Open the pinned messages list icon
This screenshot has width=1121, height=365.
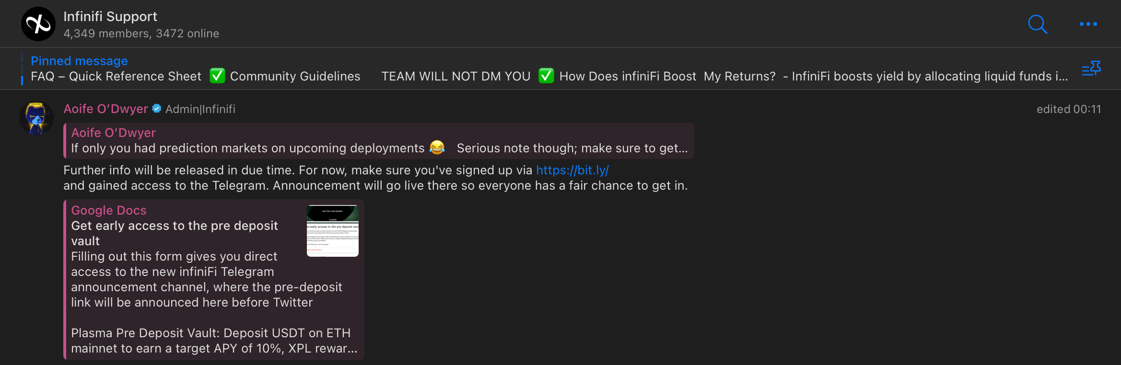(x=1091, y=69)
